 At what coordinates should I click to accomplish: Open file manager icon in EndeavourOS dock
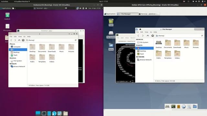tap(49, 113)
